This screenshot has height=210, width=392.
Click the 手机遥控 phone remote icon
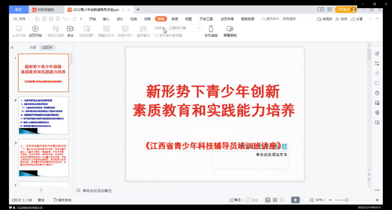click(211, 31)
